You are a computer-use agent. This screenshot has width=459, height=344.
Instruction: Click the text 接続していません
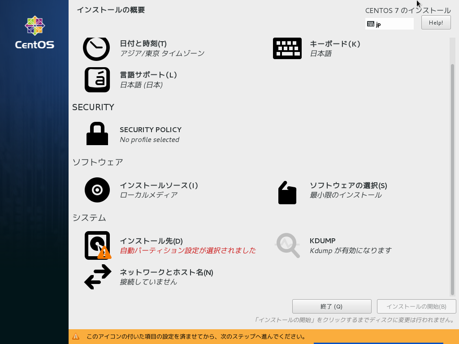(148, 282)
